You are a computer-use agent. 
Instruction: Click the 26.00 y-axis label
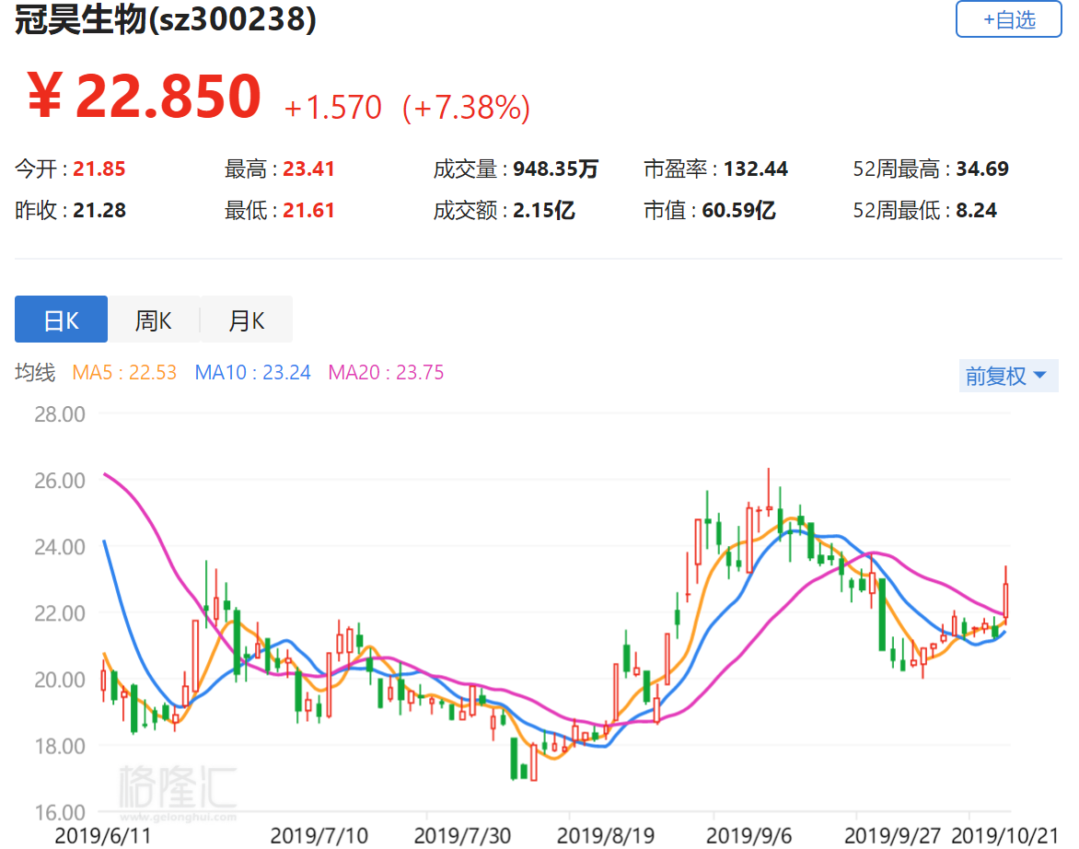[60, 481]
